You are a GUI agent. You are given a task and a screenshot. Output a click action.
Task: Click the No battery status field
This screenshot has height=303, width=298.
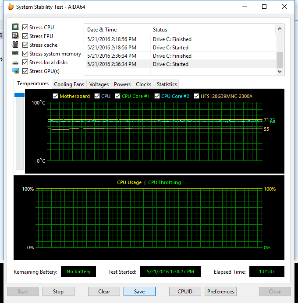tap(78, 272)
